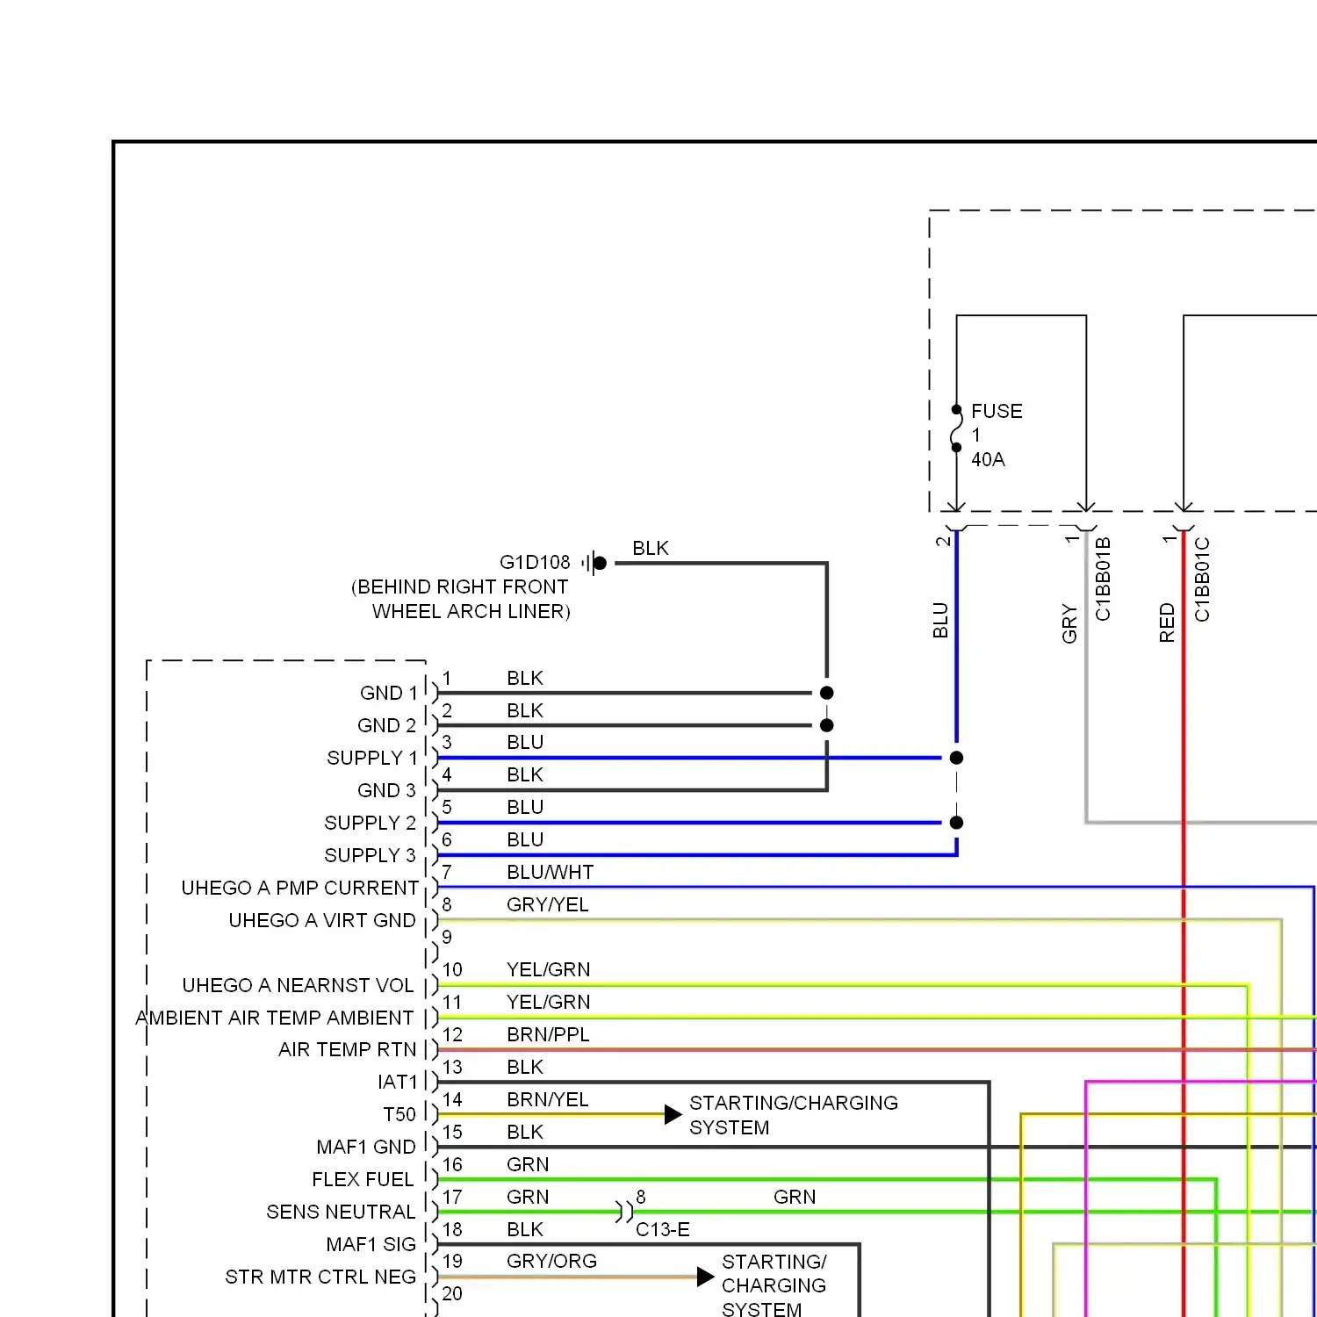Click BLK label beside G1D108 ground

[651, 548]
